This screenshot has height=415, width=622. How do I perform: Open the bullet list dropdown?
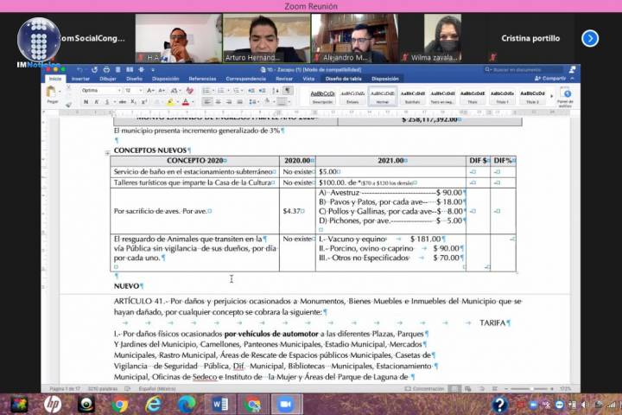coord(213,91)
